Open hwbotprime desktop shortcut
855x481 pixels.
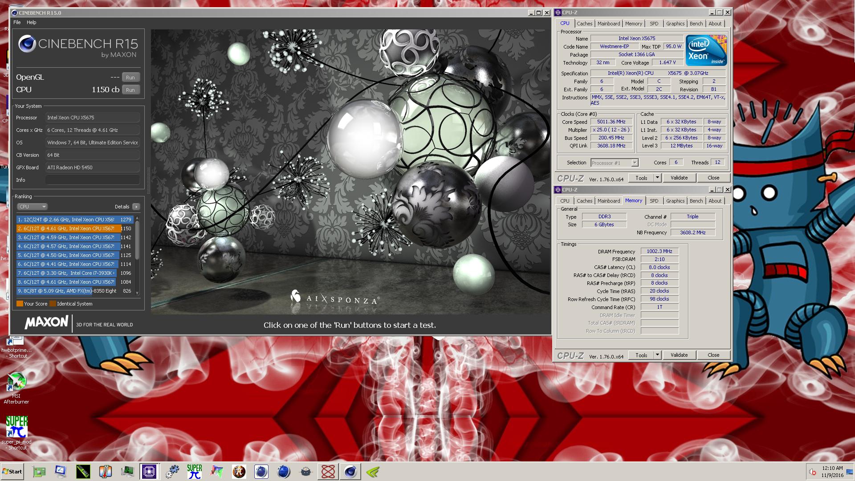[16, 347]
